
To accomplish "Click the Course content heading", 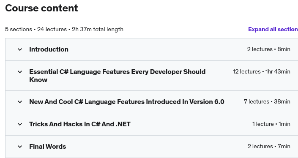I will tap(41, 8).
